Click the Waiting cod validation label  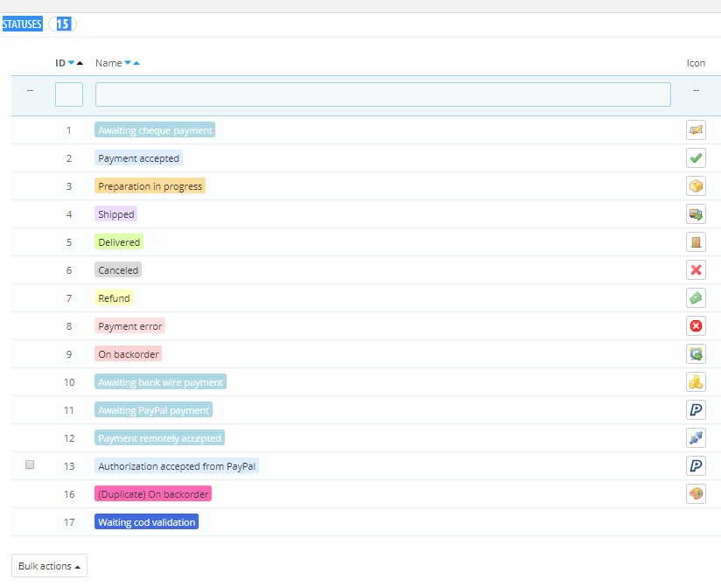coord(146,521)
